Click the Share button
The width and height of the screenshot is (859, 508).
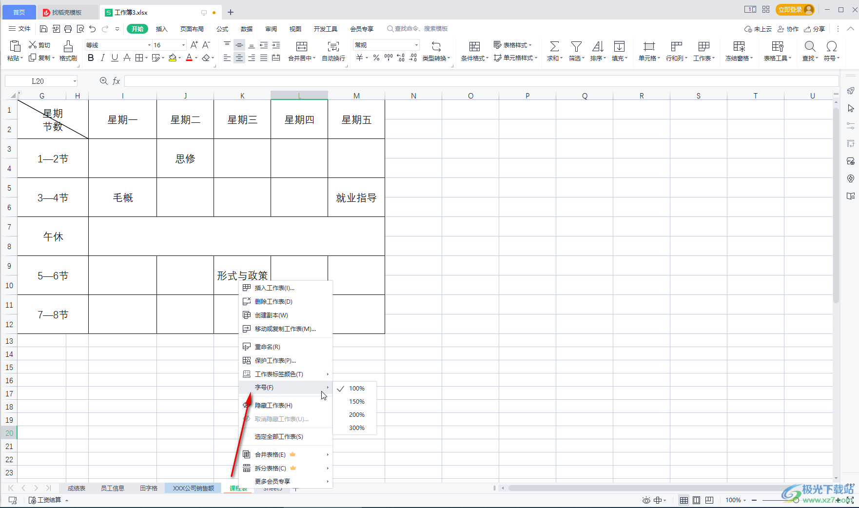pos(815,29)
